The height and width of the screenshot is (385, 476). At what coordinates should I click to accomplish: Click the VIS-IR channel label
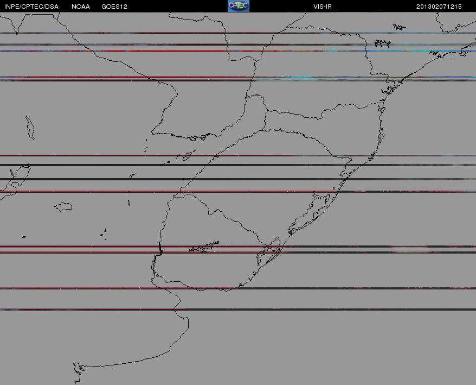(x=323, y=7)
